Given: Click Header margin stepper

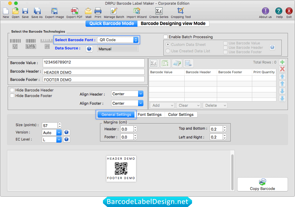Looking at the screenshot, I should pyautogui.click(x=135, y=129).
